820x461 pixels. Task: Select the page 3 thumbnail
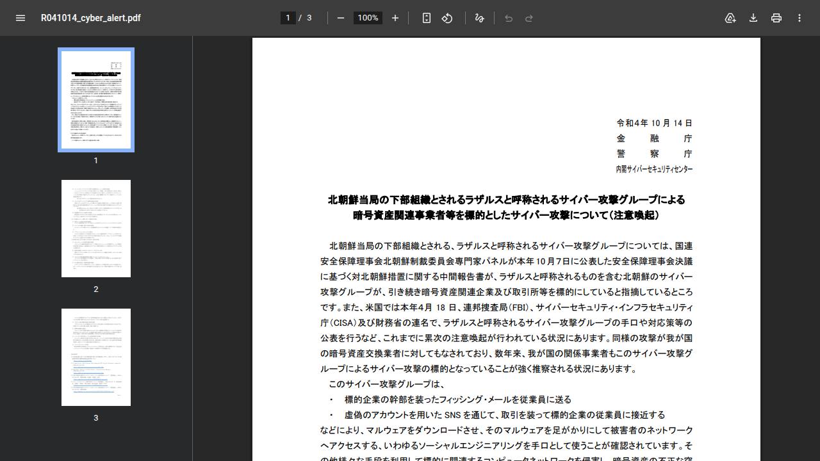(96, 357)
